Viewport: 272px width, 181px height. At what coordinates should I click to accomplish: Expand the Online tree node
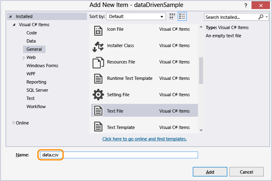coord(14,123)
